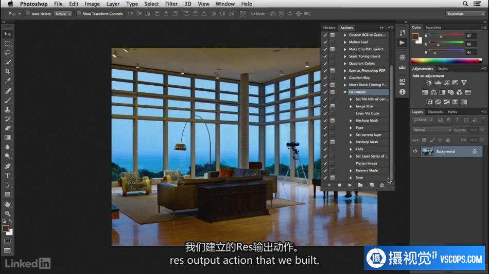Create new action set folder
Viewport: 489px width, 274px height.
(x=360, y=185)
